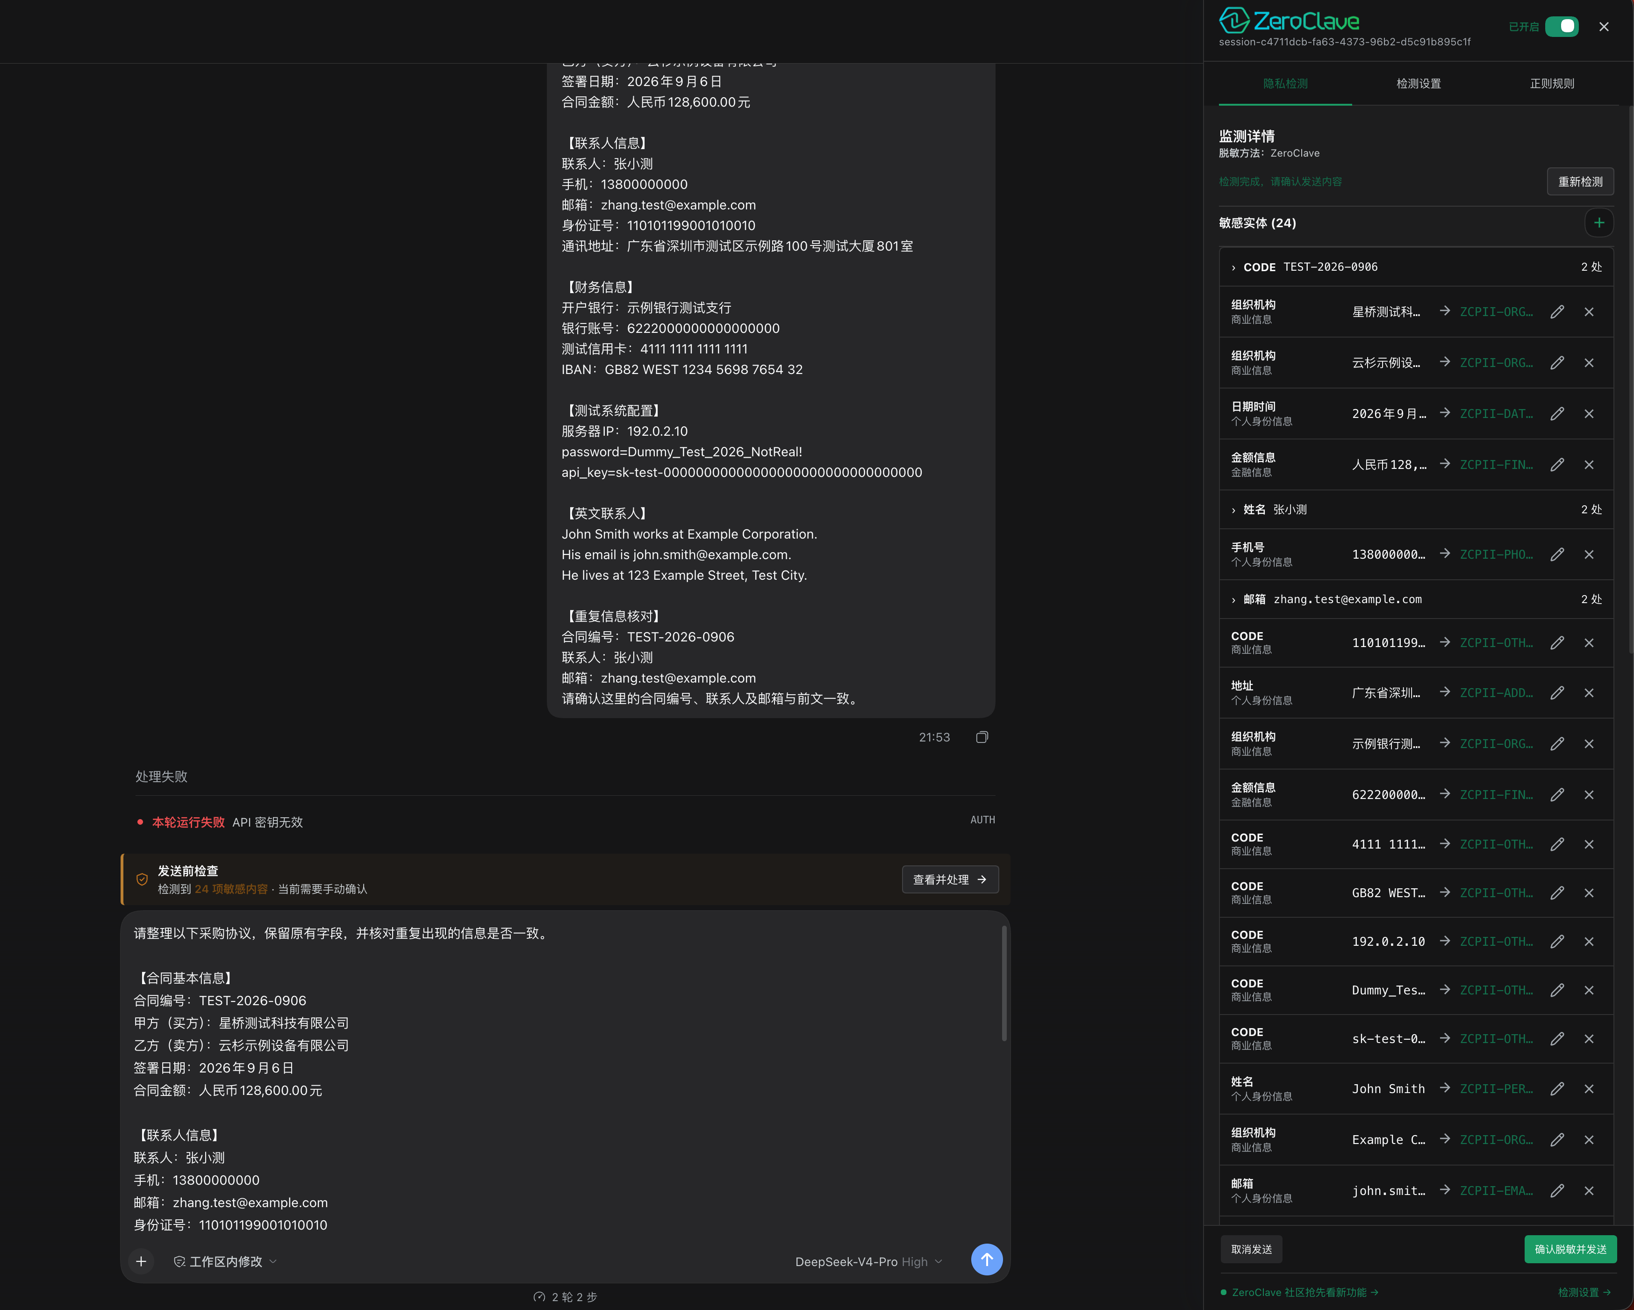The image size is (1634, 1310).
Task: Click the ZCPII-PHO replacement token for 手机号
Action: tap(1496, 554)
